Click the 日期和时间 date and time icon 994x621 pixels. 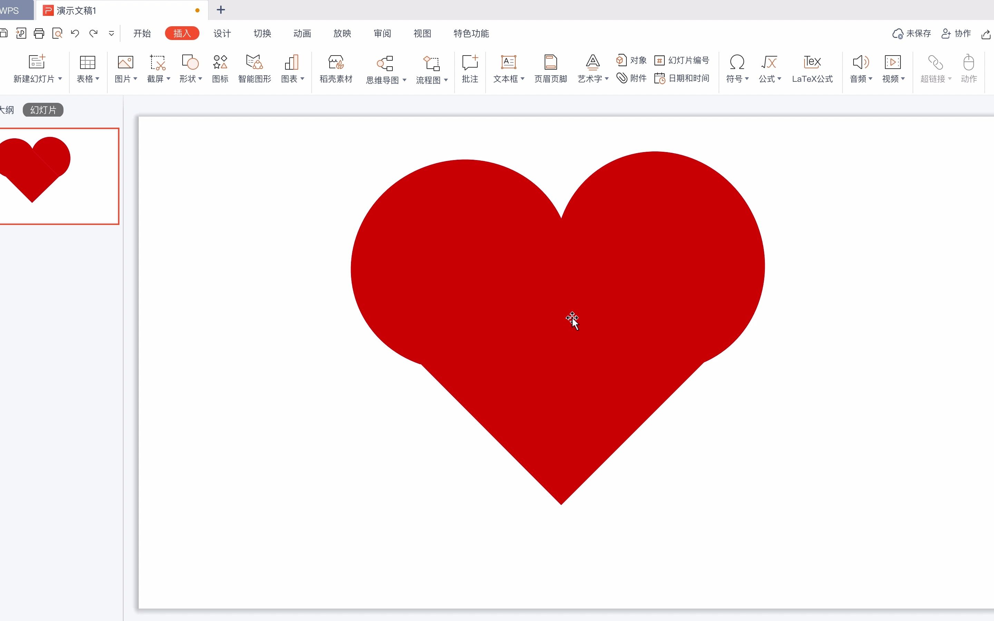pos(682,78)
